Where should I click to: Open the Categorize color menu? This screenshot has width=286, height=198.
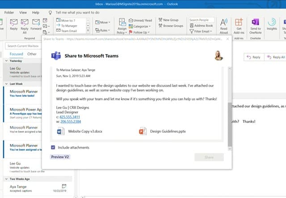tap(140, 26)
